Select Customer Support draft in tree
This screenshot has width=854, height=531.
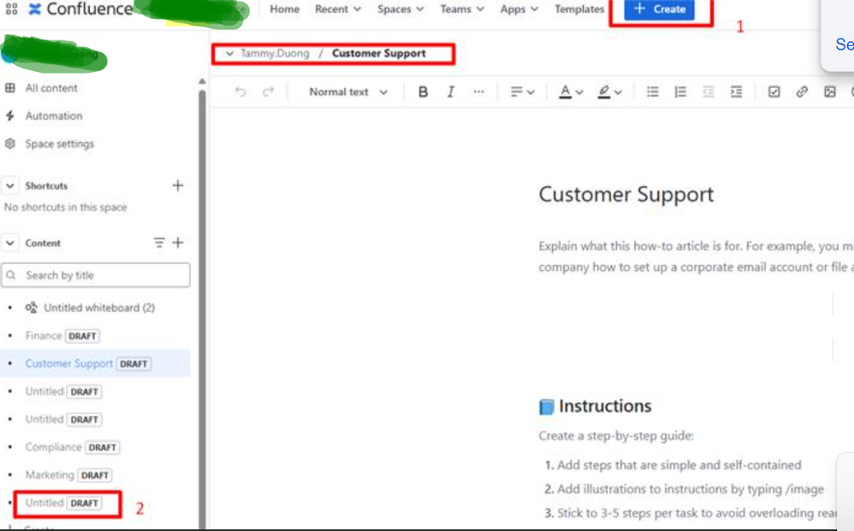(x=68, y=363)
